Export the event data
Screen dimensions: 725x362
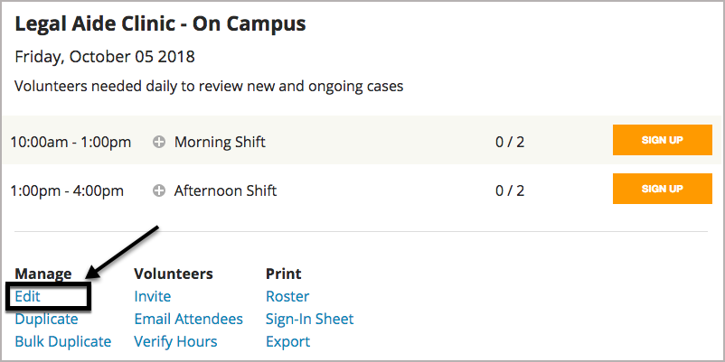click(x=287, y=341)
